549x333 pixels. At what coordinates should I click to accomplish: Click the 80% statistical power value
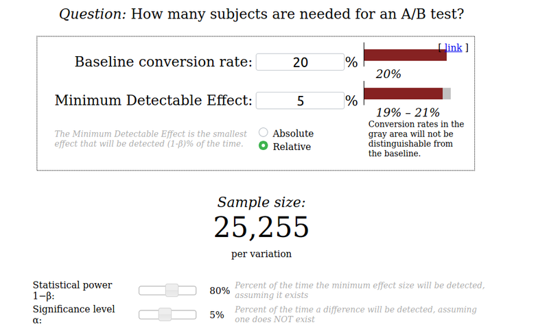pos(220,291)
